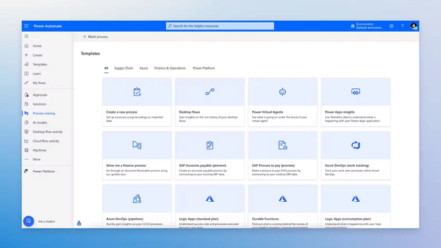
Task: Open the Machines navigation link
Action: [39, 150]
